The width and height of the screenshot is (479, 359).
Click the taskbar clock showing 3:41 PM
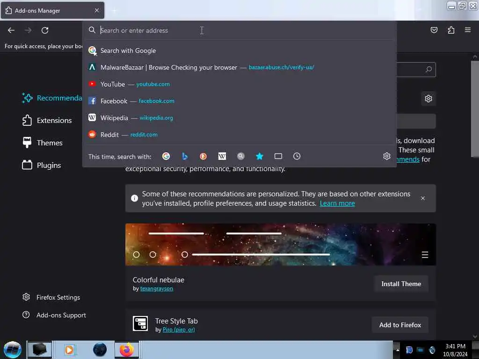[455, 350]
